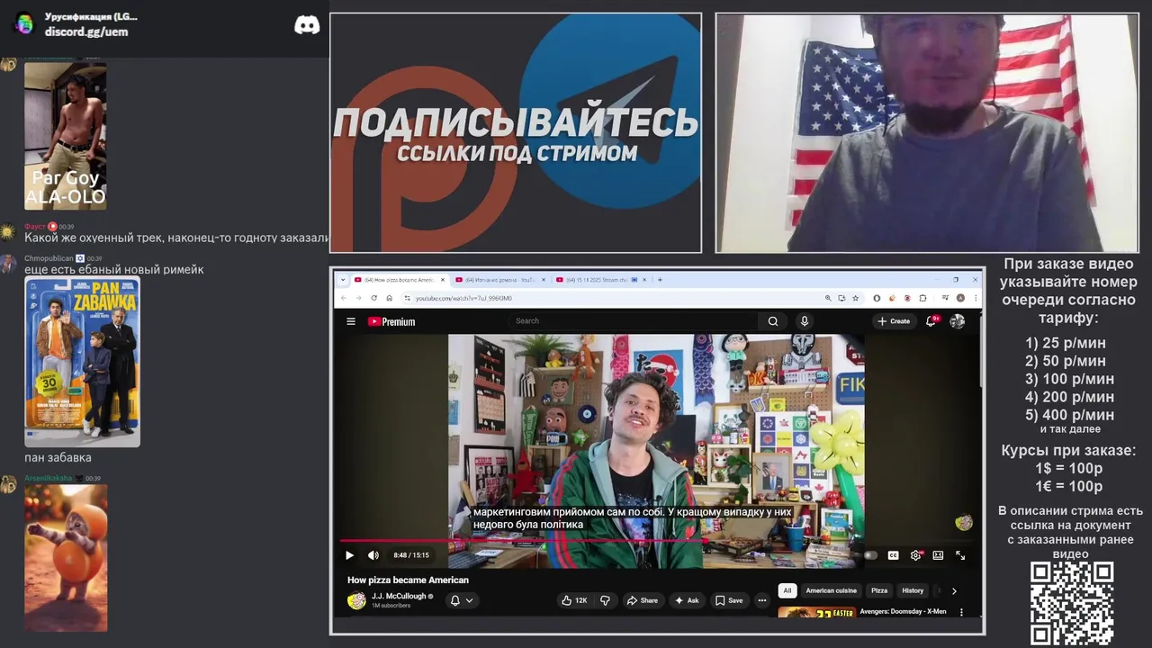The width and height of the screenshot is (1152, 648).
Task: Click the 'еще есть ебаный новый римейк' message
Action: click(x=114, y=269)
